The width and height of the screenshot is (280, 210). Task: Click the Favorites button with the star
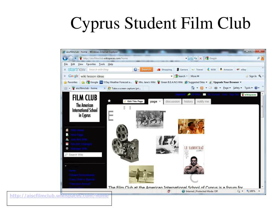[71, 82]
